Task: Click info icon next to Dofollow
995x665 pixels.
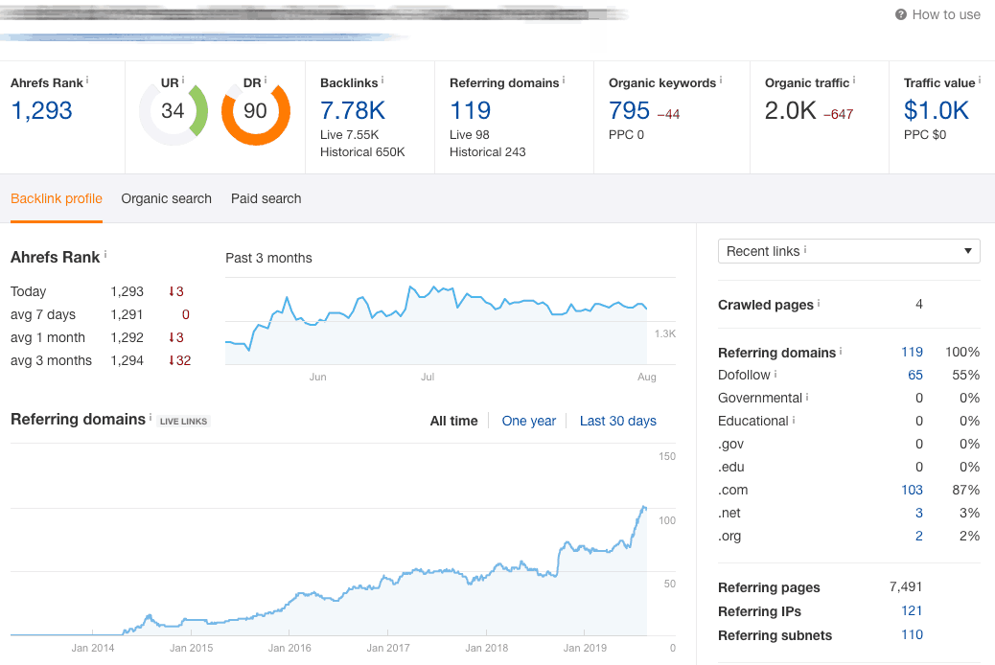Action: tap(775, 374)
